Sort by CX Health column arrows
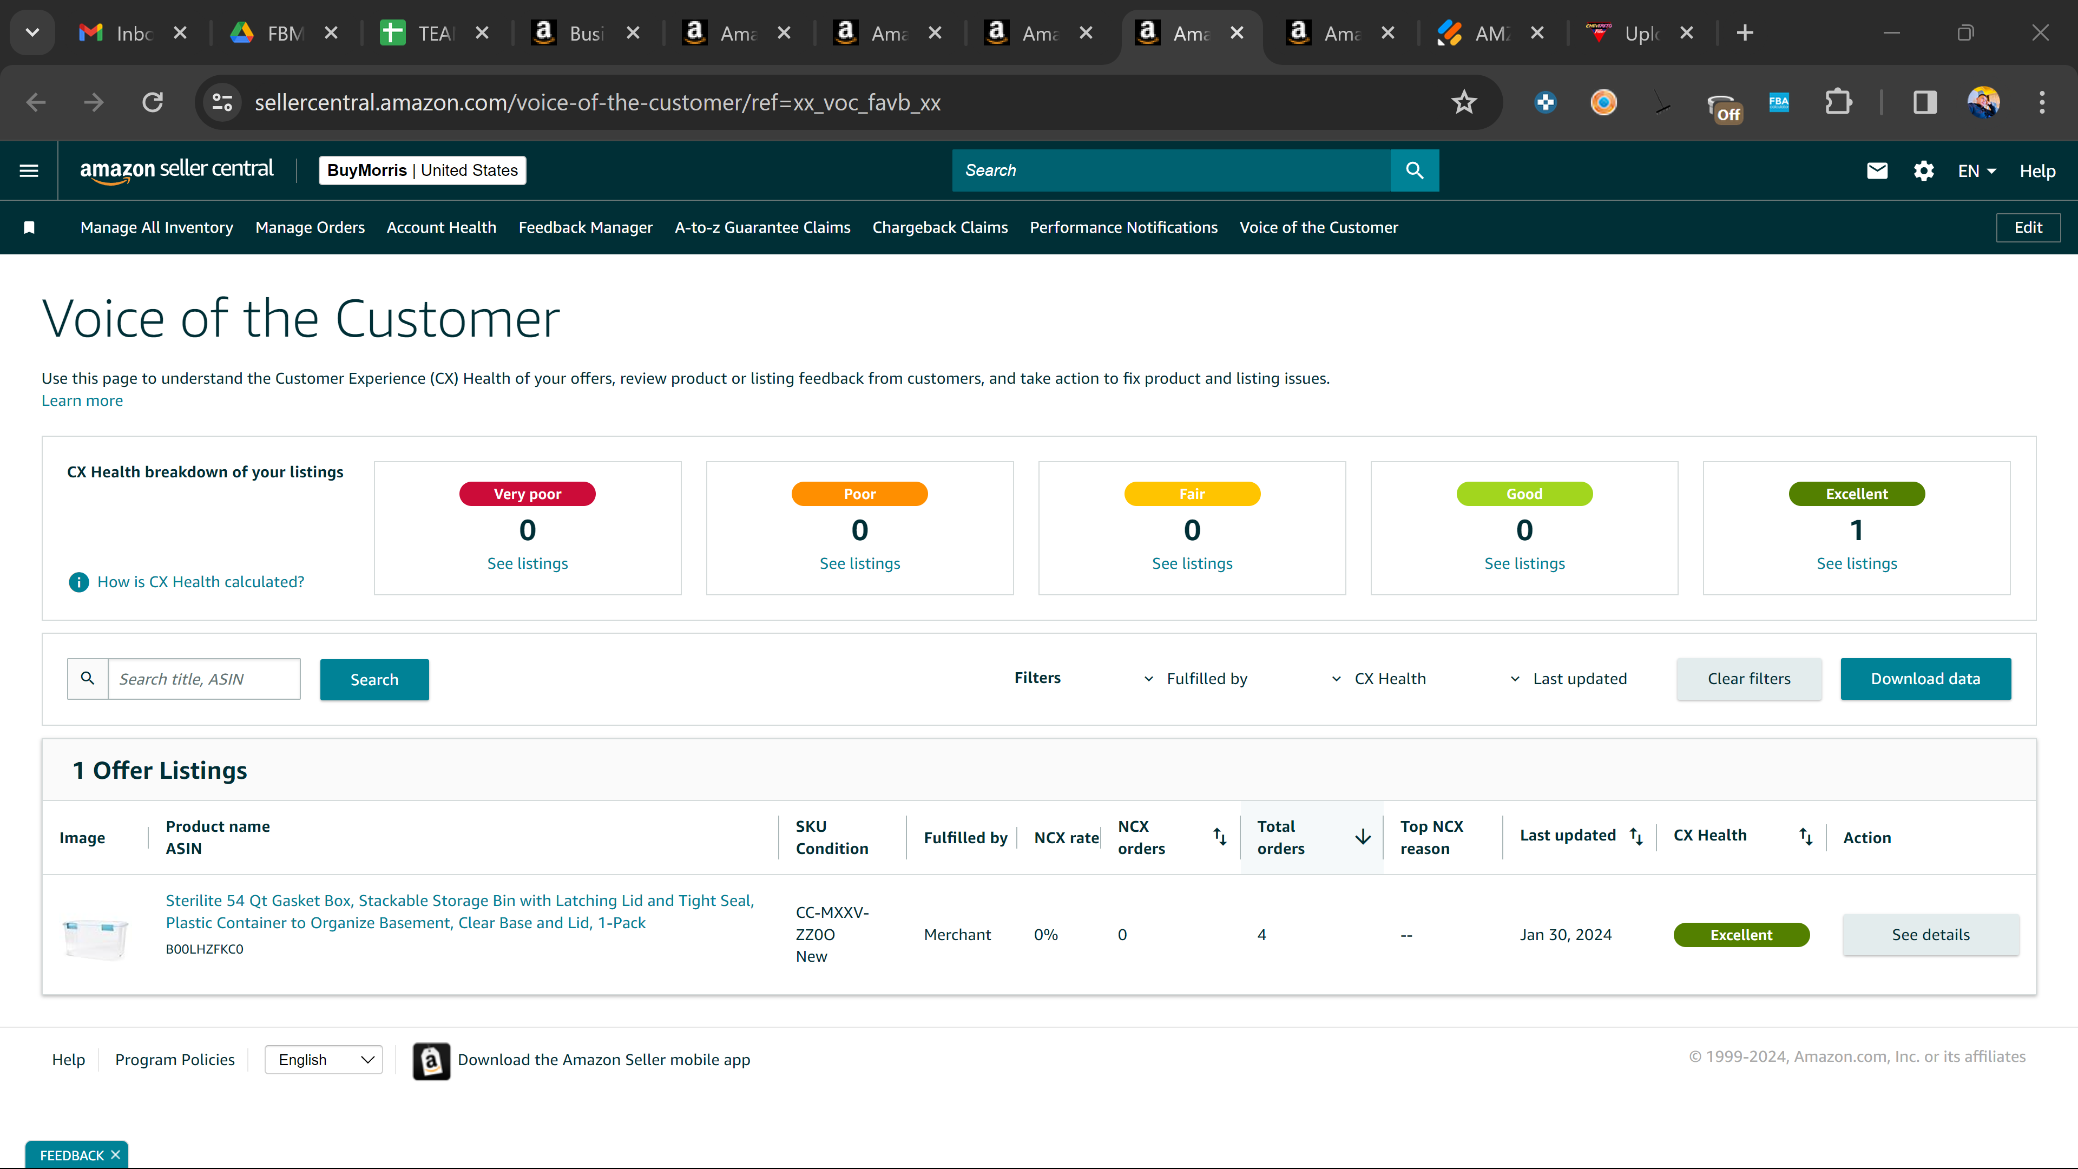 [1805, 837]
